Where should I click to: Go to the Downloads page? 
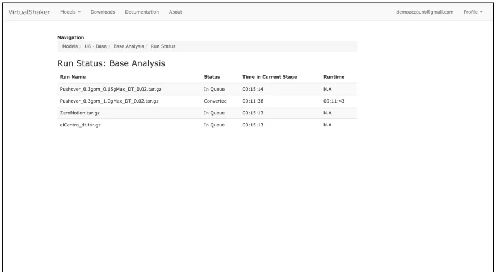coord(103,12)
